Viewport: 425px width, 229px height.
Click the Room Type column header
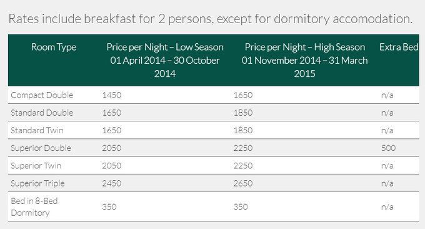click(54, 47)
